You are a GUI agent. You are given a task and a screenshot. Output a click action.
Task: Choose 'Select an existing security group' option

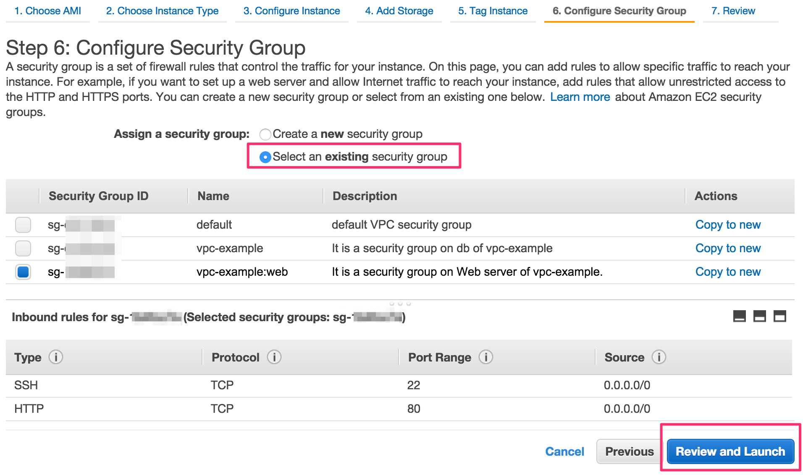point(265,157)
